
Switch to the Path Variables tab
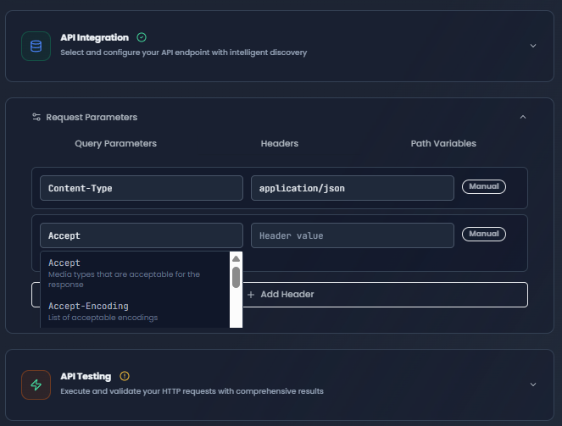[443, 143]
